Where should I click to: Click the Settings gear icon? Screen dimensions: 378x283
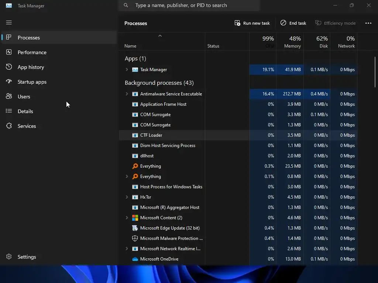click(9, 257)
